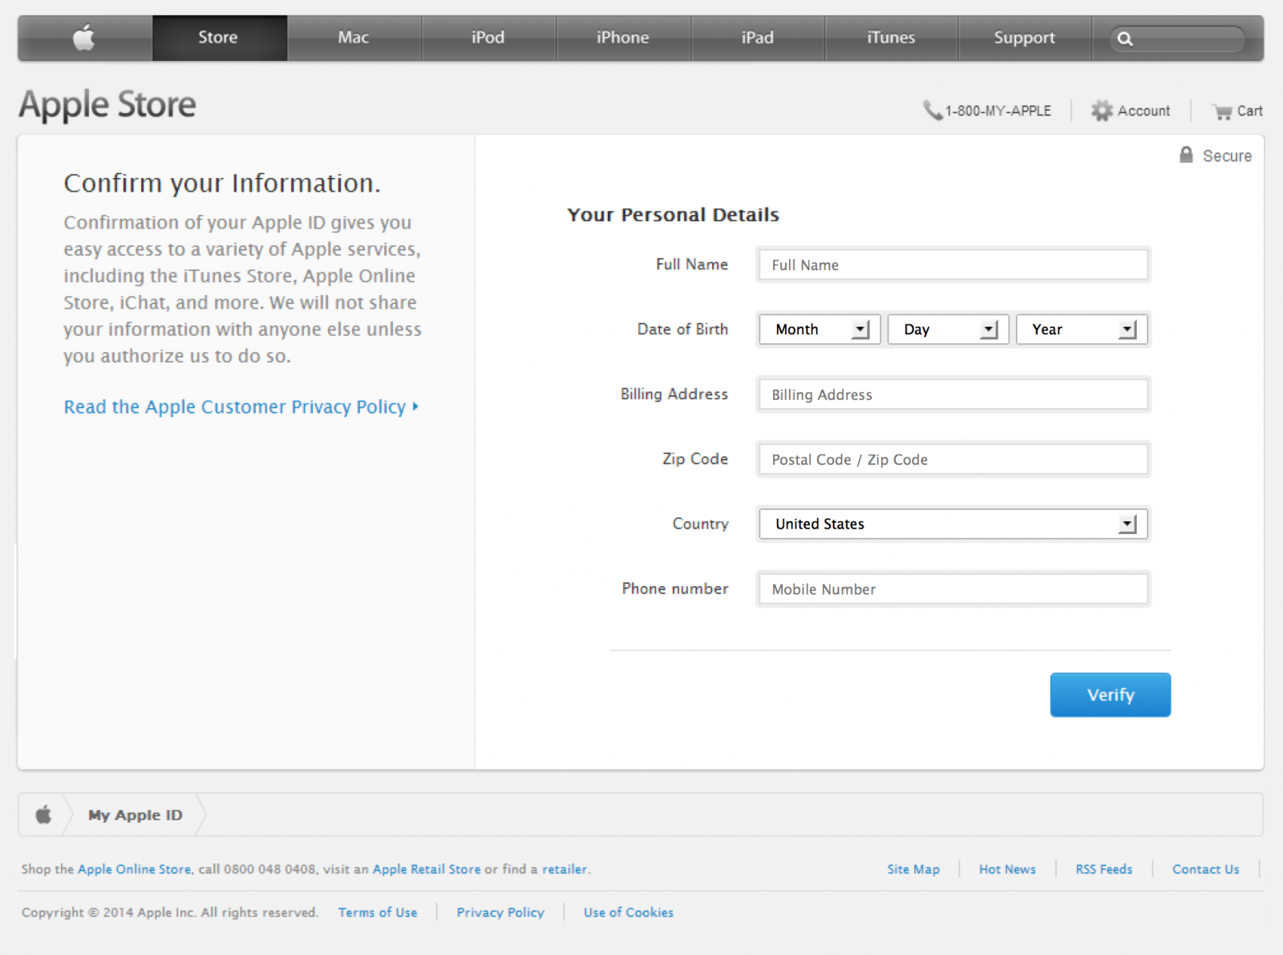Open the Contact Us link
Screen dimensions: 1283x955
pos(1206,869)
